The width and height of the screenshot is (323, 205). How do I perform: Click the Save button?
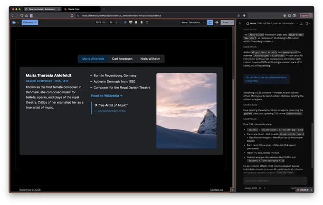225,22
